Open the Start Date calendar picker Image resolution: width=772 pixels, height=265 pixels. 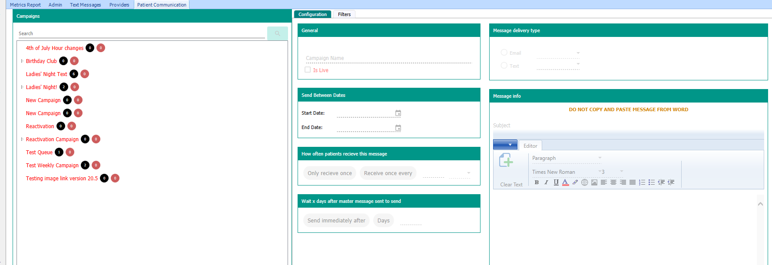tap(398, 113)
